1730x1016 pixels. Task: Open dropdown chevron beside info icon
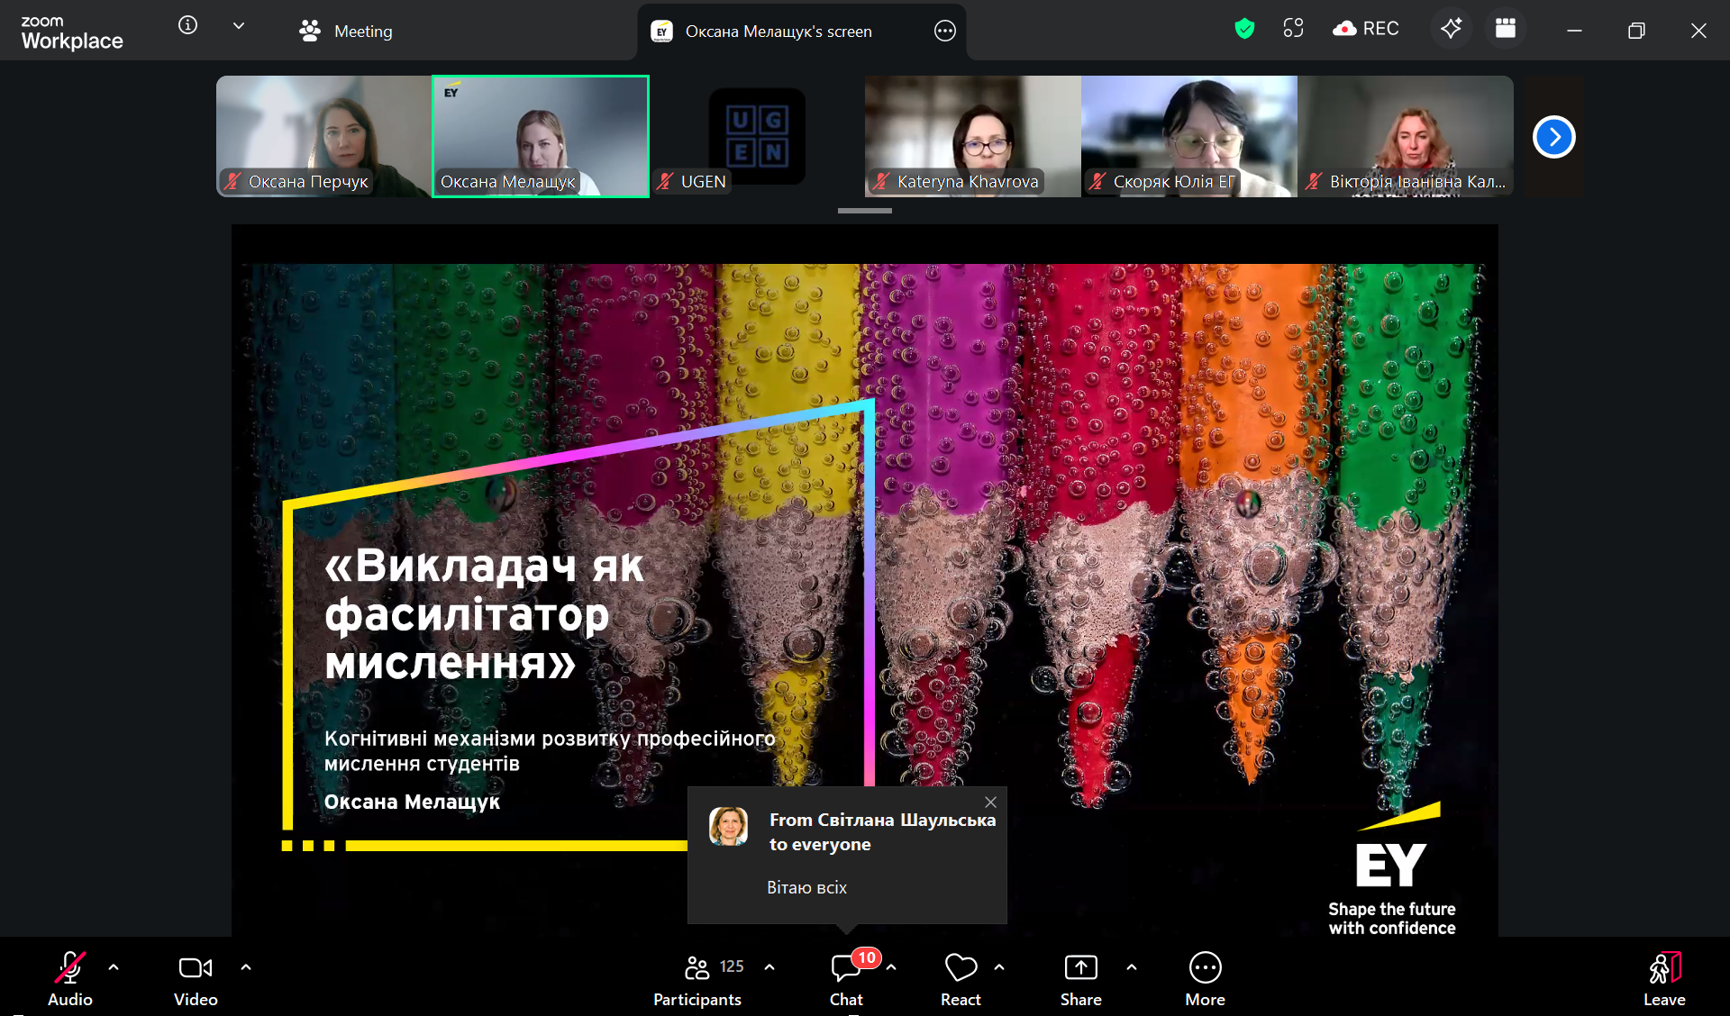239,26
